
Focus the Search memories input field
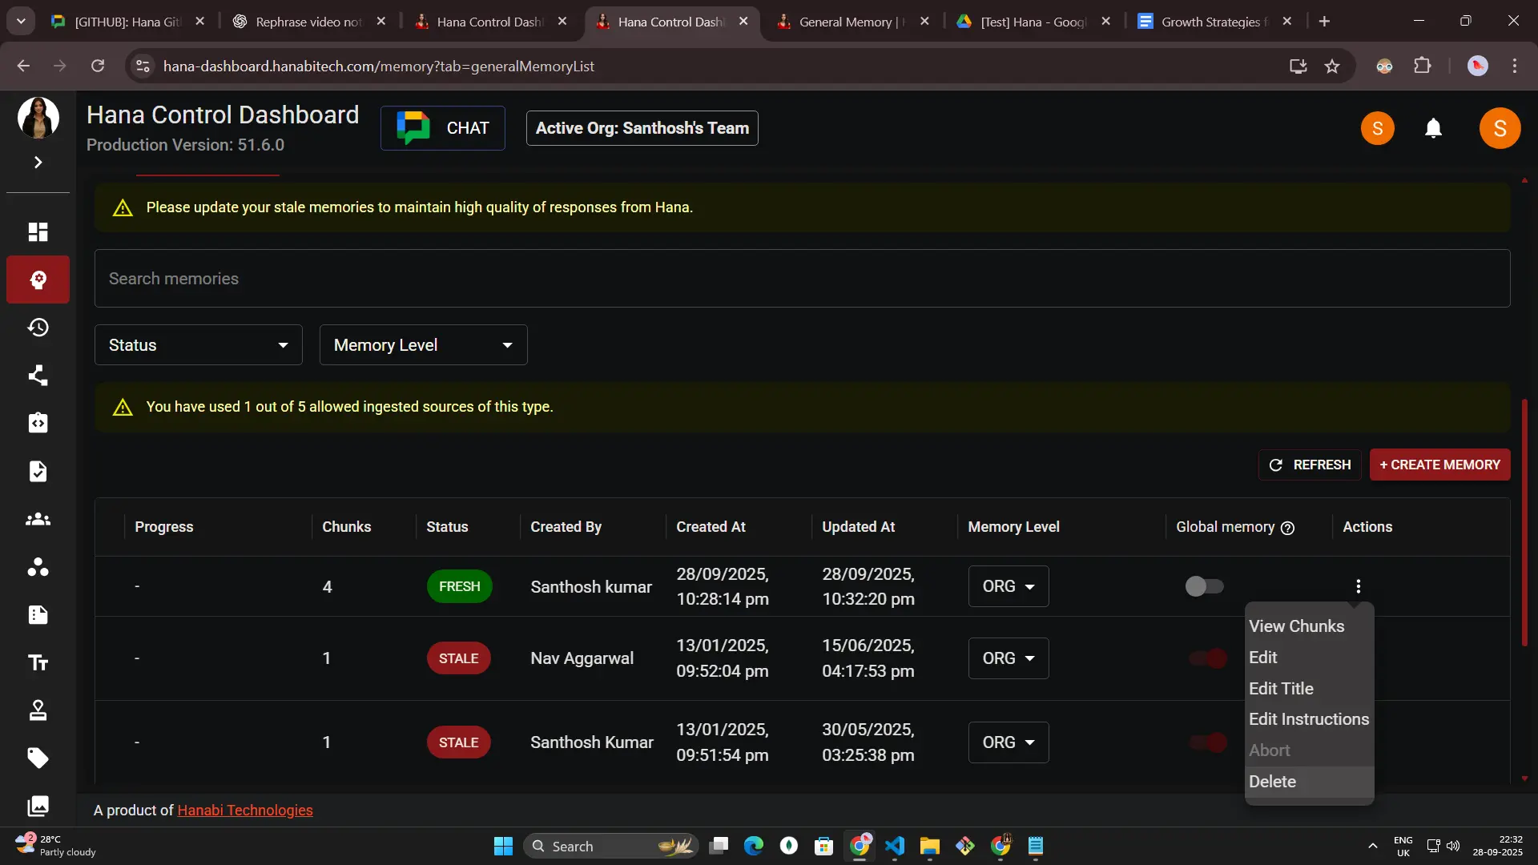tap(801, 279)
